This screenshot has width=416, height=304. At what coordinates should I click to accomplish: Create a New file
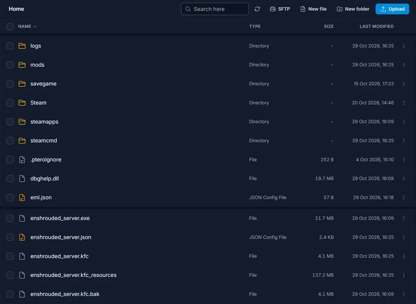point(313,9)
